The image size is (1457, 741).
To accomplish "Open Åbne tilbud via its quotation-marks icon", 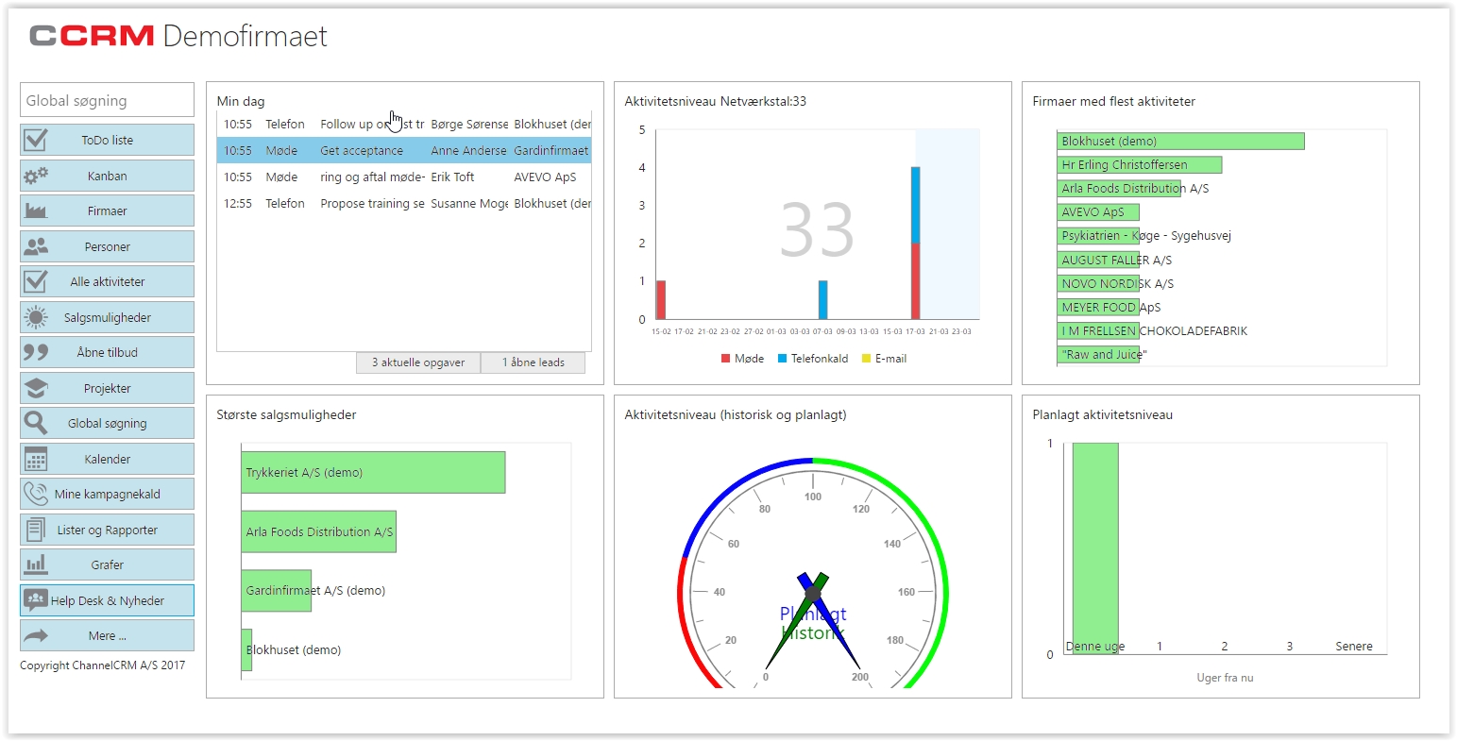I will (36, 352).
